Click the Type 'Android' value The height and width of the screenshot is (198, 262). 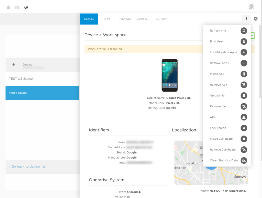point(132,192)
